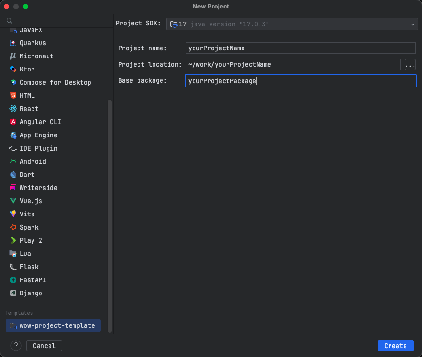422x357 pixels.
Task: Click the Flask horn icon
Action: click(13, 267)
